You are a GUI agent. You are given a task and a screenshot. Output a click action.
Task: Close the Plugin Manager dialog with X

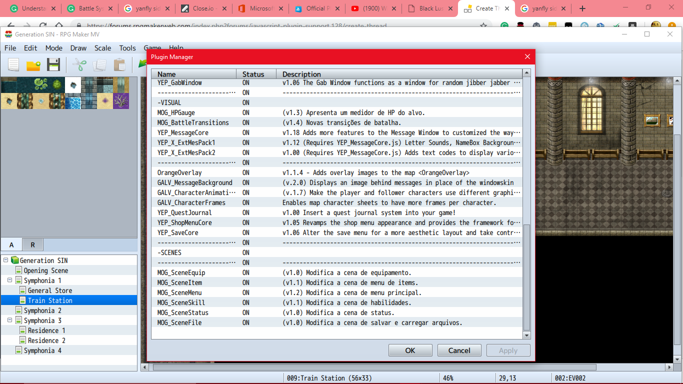[x=527, y=56]
